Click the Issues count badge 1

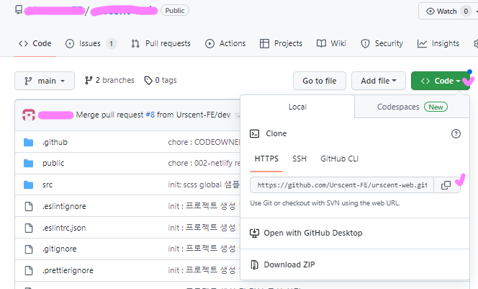coord(112,44)
